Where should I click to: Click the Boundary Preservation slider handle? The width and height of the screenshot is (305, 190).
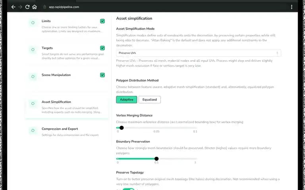[x=156, y=159]
